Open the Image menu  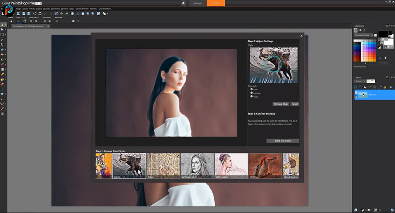[x=19, y=9]
